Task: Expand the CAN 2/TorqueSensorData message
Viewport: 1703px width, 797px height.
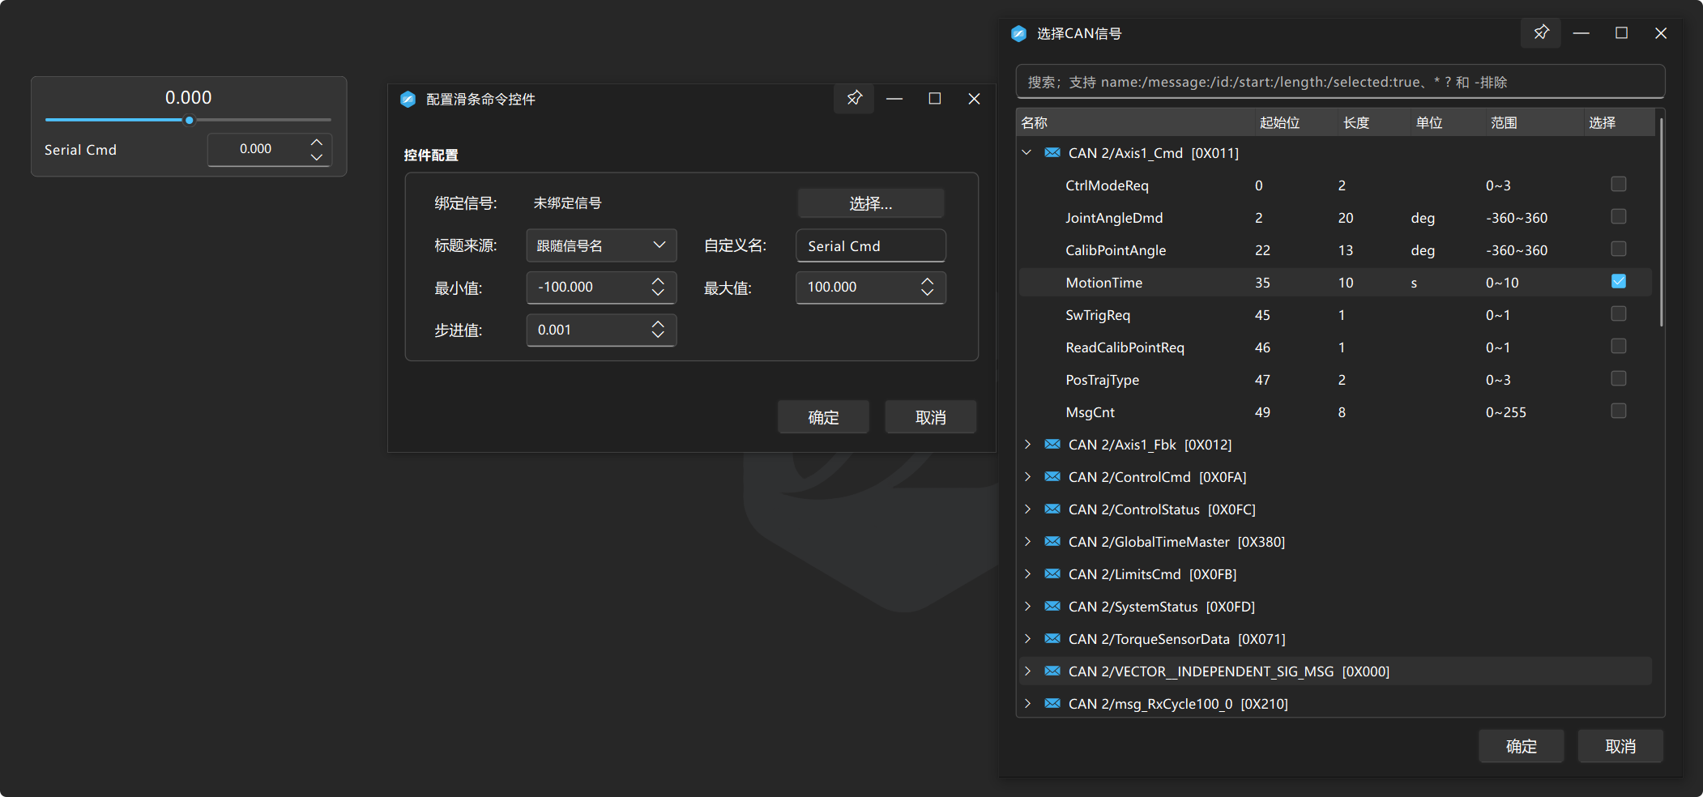Action: coord(1027,638)
